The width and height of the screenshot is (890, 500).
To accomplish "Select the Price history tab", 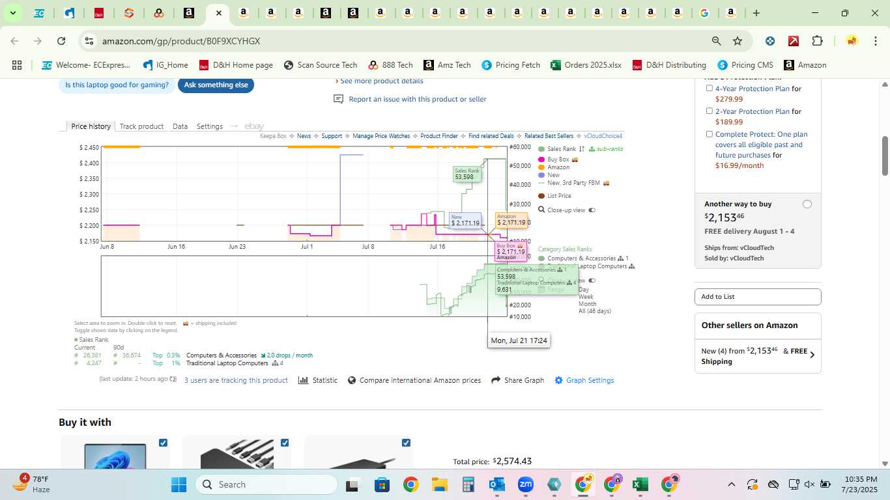I will pos(91,126).
